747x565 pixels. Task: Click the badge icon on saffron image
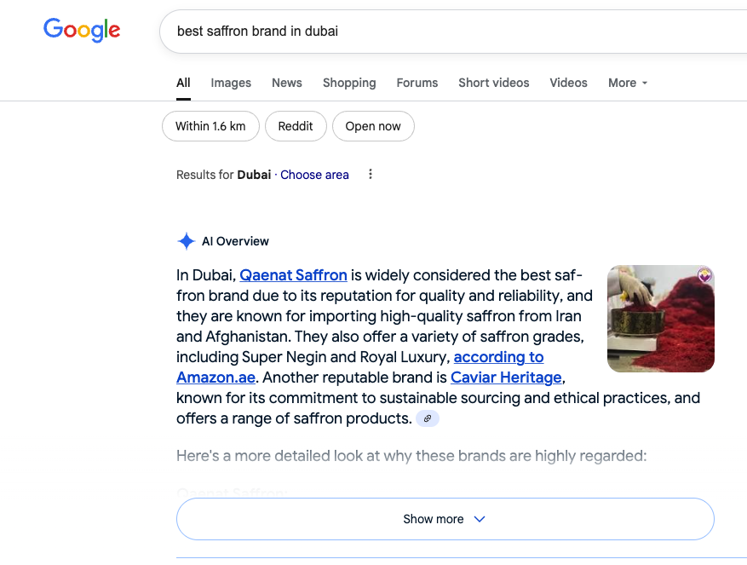(x=704, y=274)
